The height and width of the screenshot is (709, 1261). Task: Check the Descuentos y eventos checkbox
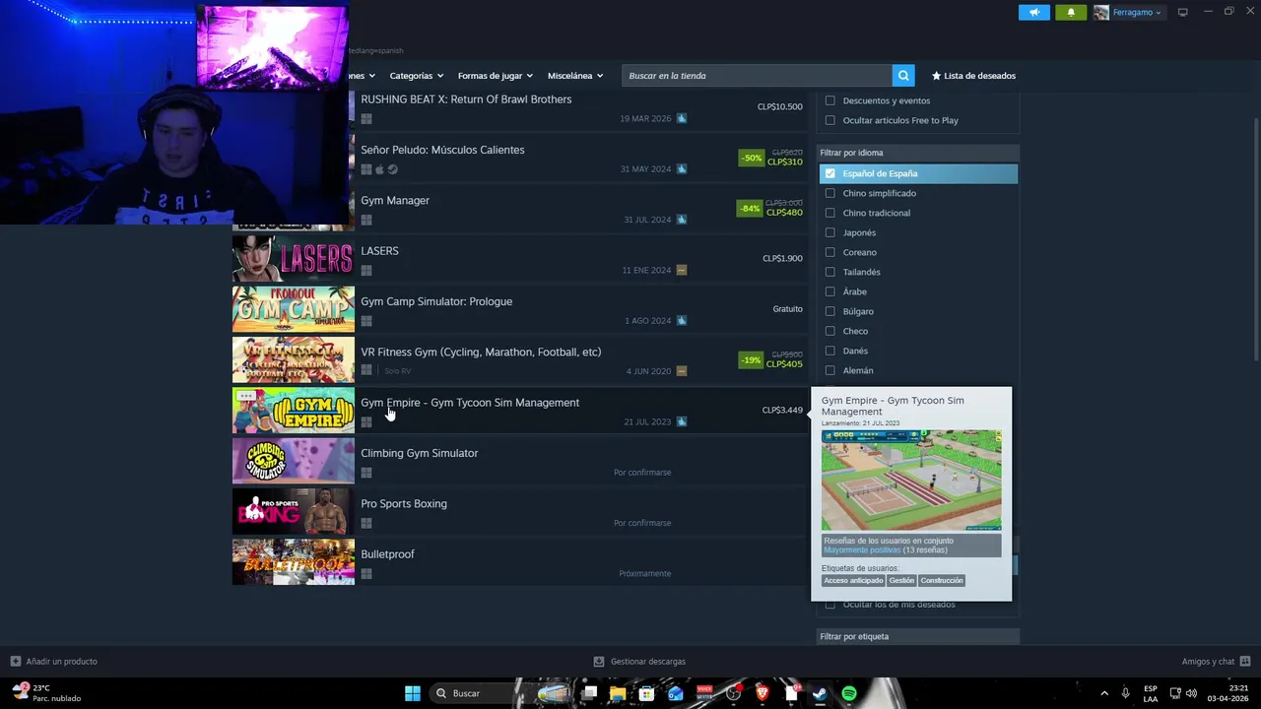[830, 100]
